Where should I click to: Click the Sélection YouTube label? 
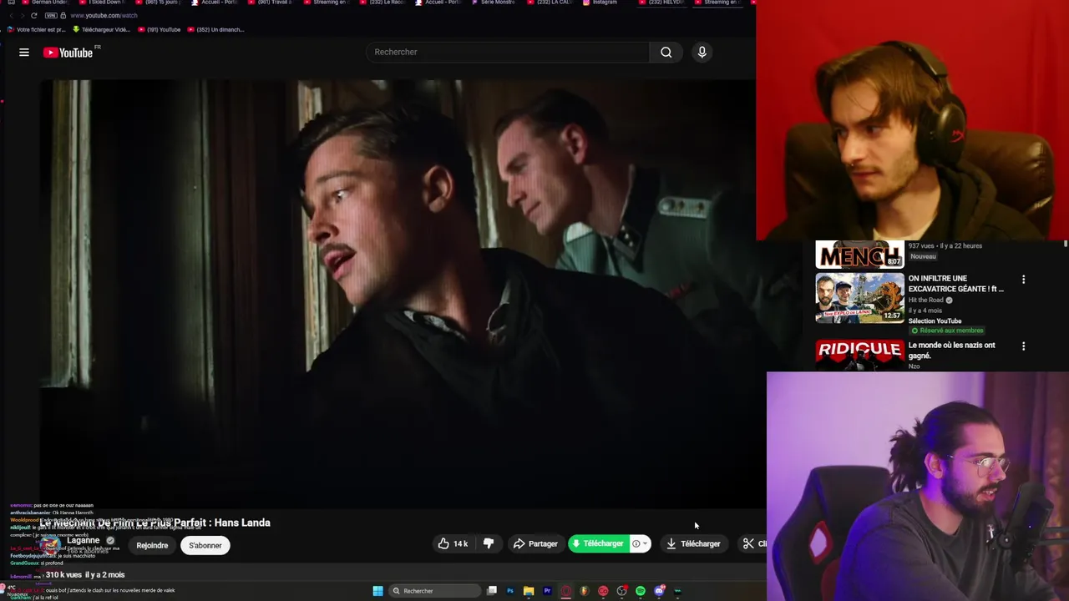coord(935,321)
